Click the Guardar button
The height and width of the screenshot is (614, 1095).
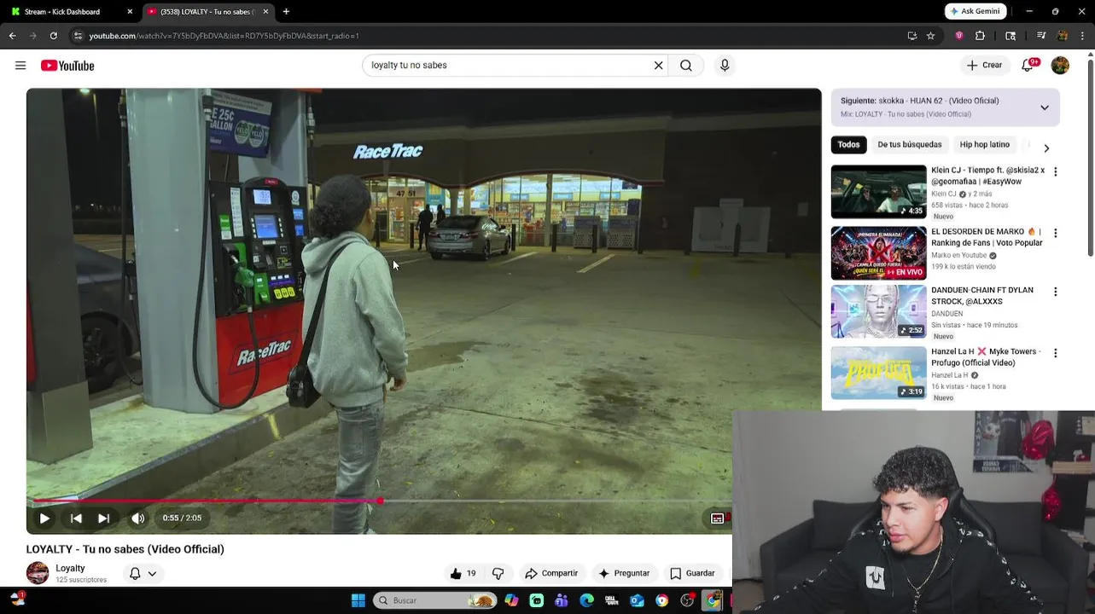(692, 573)
